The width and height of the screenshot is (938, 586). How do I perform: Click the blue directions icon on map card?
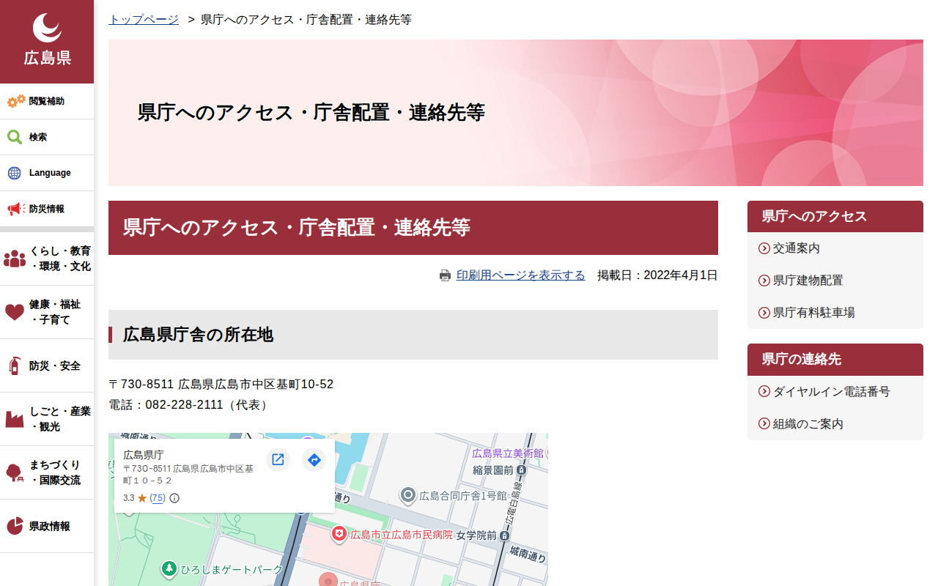(x=314, y=459)
